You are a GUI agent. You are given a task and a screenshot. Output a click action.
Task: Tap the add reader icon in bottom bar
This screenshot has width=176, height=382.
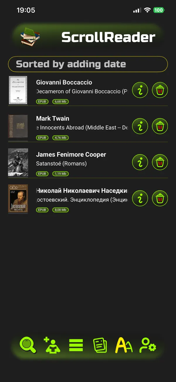(52, 345)
